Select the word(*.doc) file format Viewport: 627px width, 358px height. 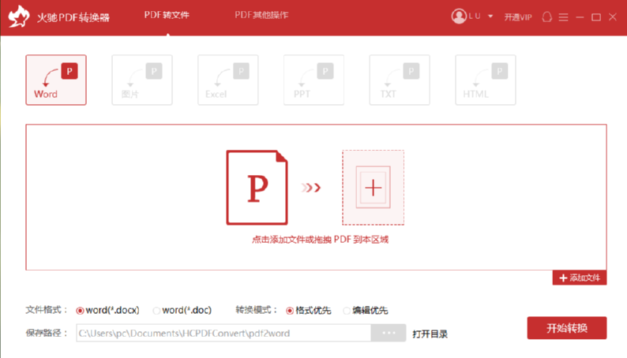182,310
